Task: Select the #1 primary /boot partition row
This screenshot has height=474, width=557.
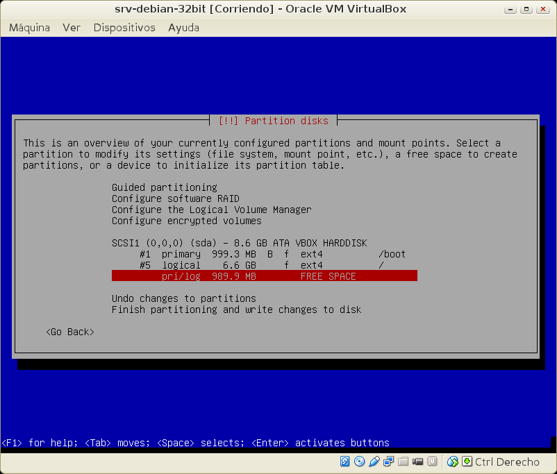Action: [x=264, y=254]
